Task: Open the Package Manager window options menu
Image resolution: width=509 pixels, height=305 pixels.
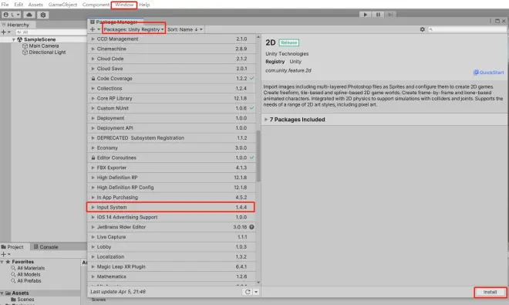Action: click(x=490, y=21)
